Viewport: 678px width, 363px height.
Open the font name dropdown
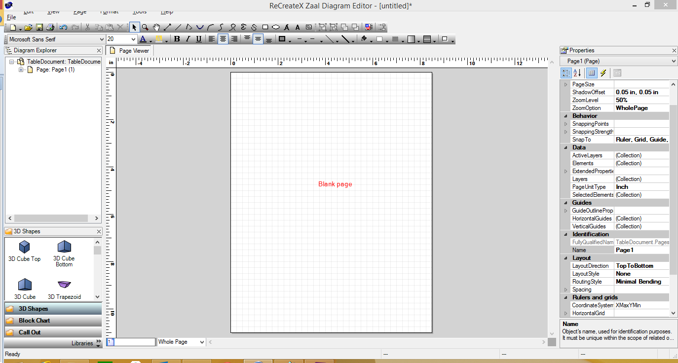pos(101,39)
